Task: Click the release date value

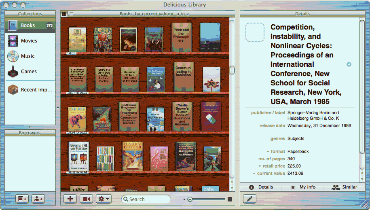Action: 319,126
